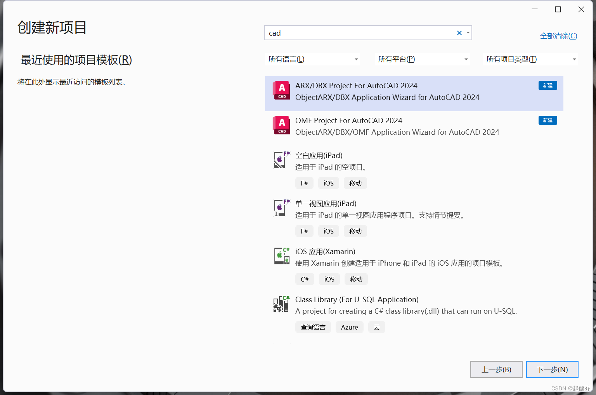
Task: Select the 空白应用(iPad) template
Action: (x=414, y=170)
